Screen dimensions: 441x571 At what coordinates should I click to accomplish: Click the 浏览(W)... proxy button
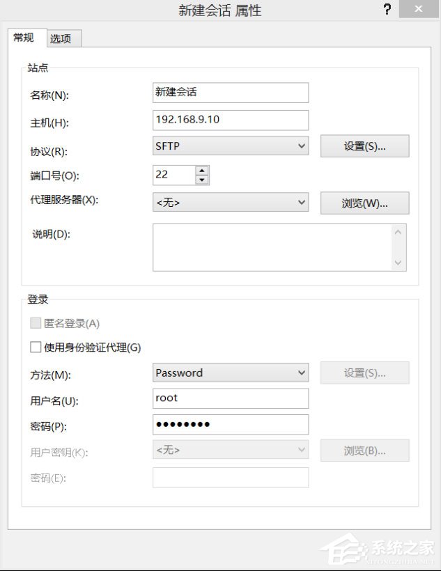point(364,203)
